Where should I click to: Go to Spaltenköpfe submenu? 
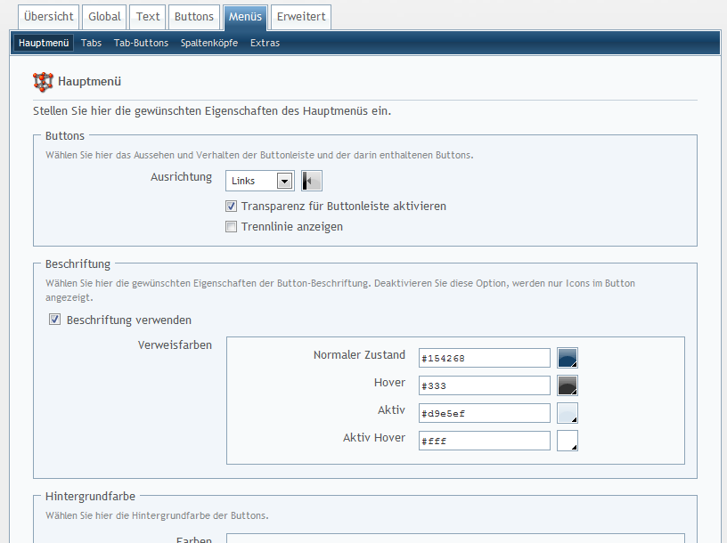pos(208,43)
